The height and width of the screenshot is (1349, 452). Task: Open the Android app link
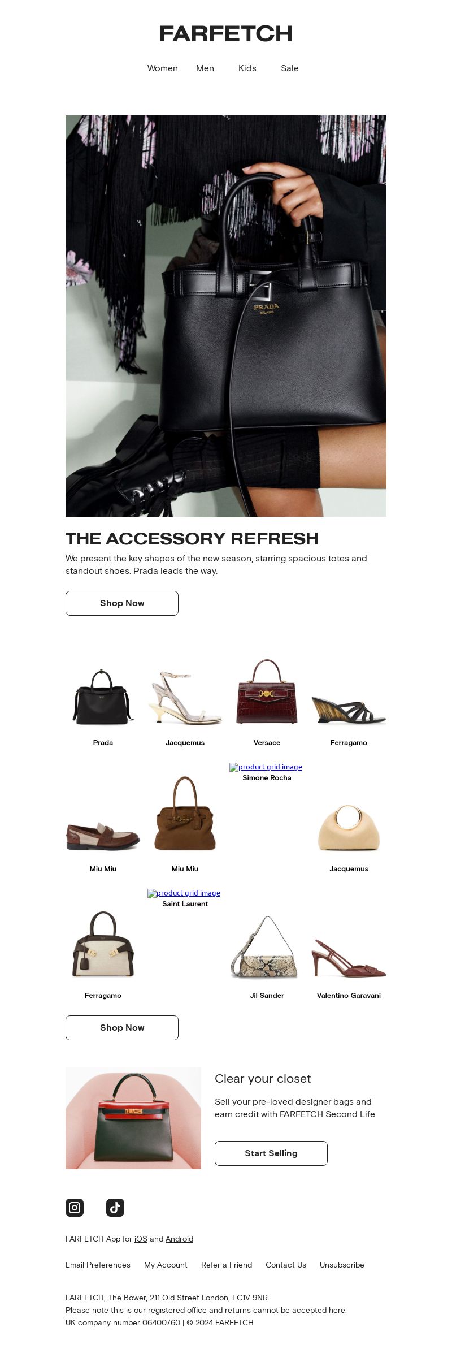tap(179, 1239)
